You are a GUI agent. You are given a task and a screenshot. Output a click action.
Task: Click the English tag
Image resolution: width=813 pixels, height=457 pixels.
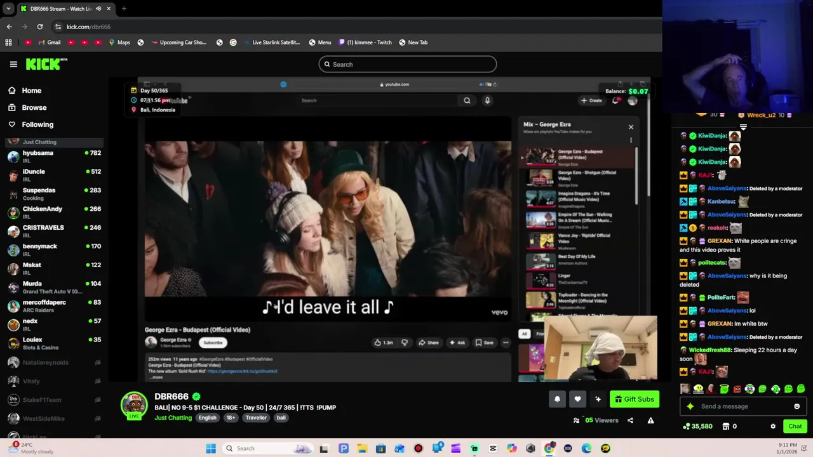[x=207, y=418]
